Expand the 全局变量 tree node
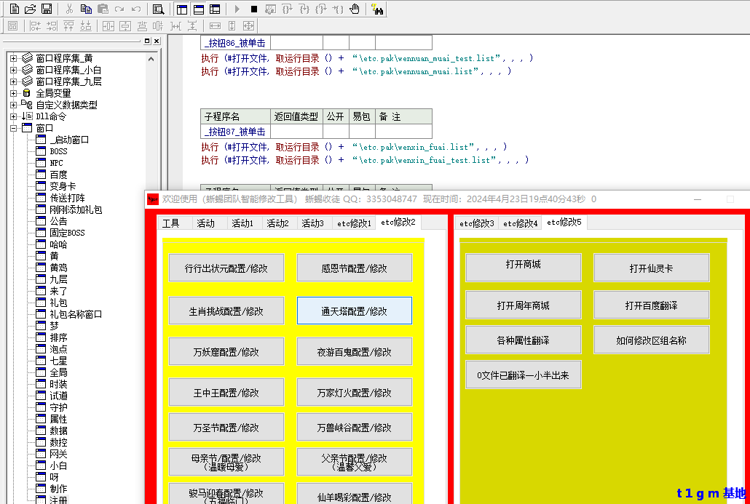This screenshot has height=504, width=750. click(13, 93)
